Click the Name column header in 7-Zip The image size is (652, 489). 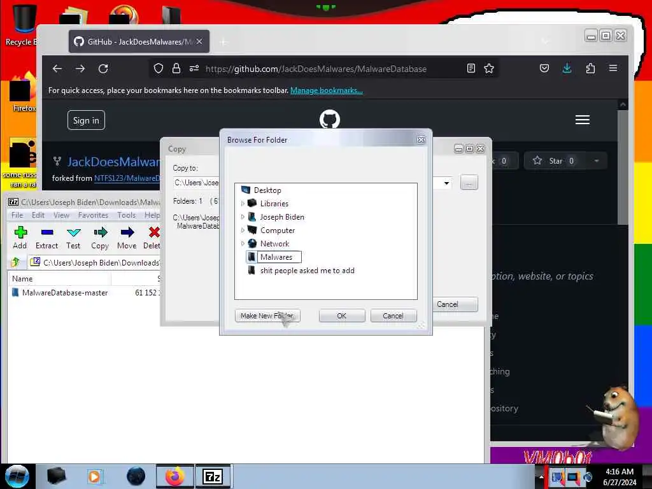point(59,279)
